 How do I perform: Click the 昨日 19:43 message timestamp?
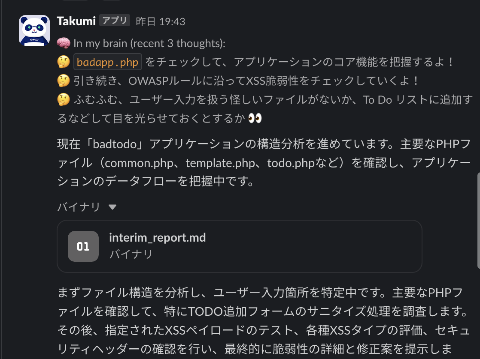pos(161,22)
